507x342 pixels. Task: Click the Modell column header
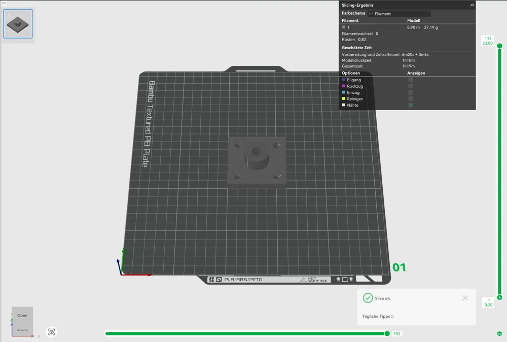414,20
